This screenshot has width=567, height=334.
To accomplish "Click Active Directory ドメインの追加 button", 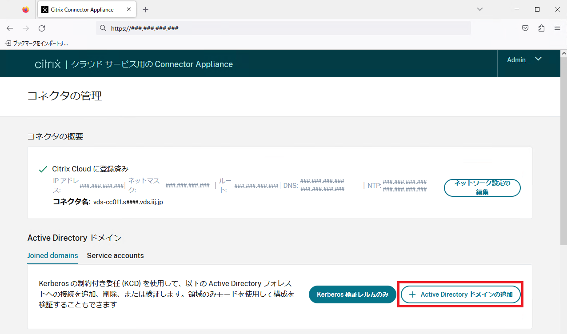I will click(x=461, y=294).
